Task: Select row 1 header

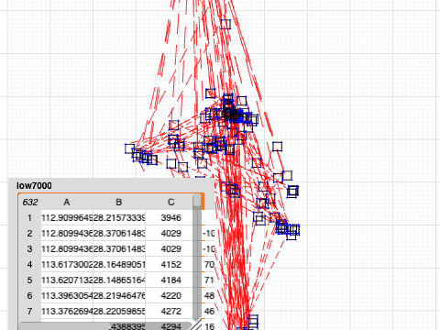Action: 29,217
